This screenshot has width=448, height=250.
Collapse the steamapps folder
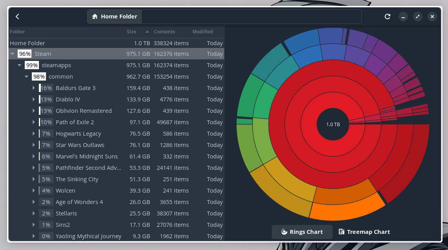point(19,65)
